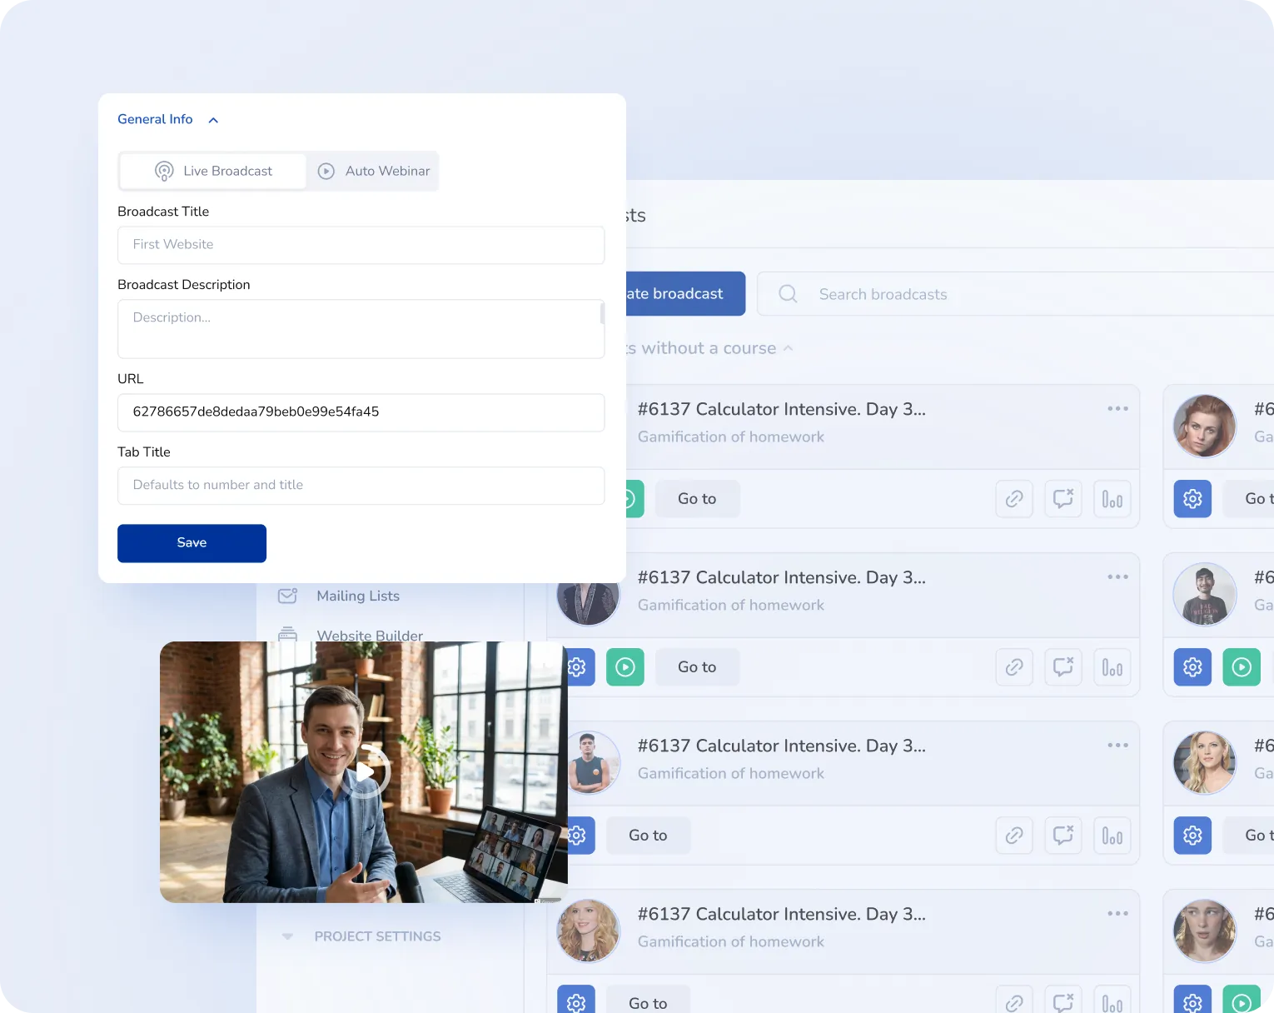Click the green play icon on second card

(x=625, y=667)
